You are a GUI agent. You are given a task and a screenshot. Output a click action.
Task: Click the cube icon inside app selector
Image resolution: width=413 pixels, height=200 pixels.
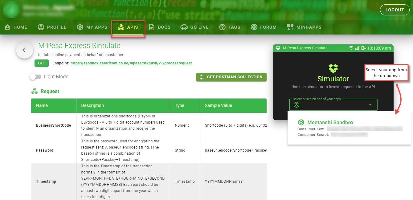(296, 105)
